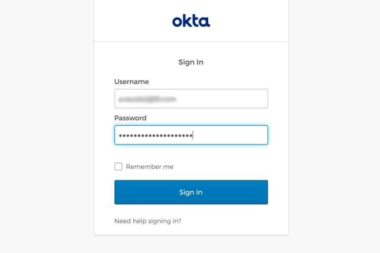Focus the Username input field
Viewport: 380px width, 253px height.
click(191, 99)
